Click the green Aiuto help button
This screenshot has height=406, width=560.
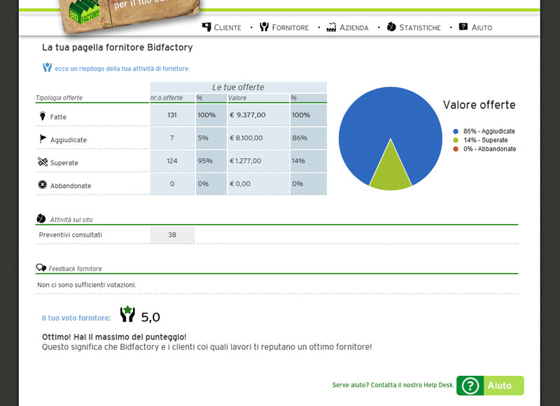[x=490, y=386]
